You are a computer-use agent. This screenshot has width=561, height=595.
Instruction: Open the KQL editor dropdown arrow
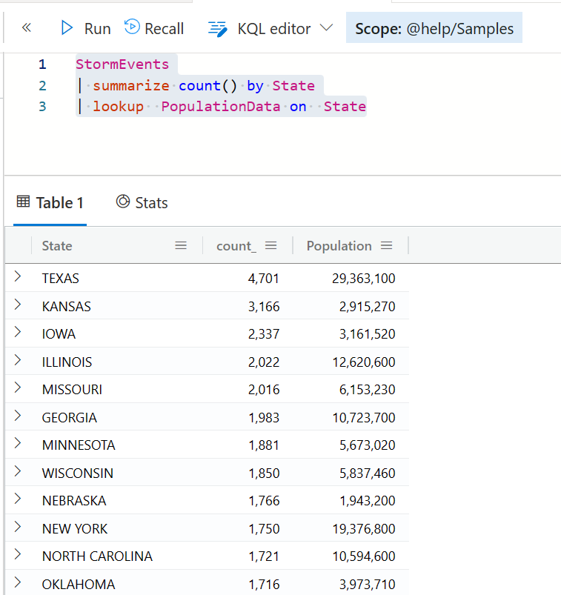pos(326,27)
